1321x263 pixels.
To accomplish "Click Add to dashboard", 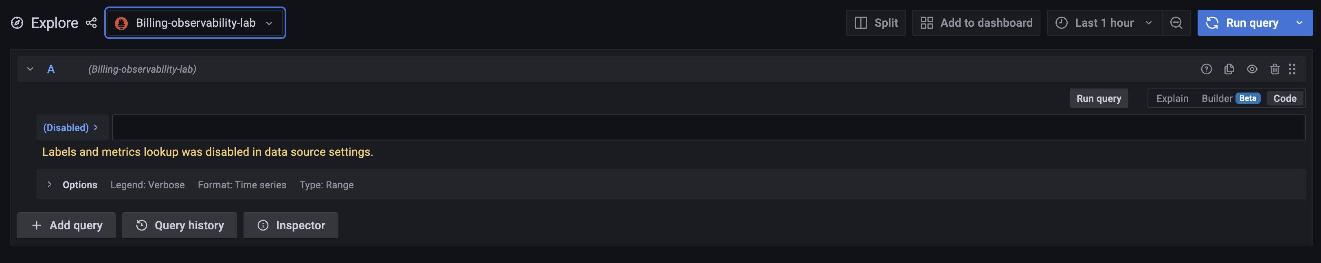I will tap(976, 22).
